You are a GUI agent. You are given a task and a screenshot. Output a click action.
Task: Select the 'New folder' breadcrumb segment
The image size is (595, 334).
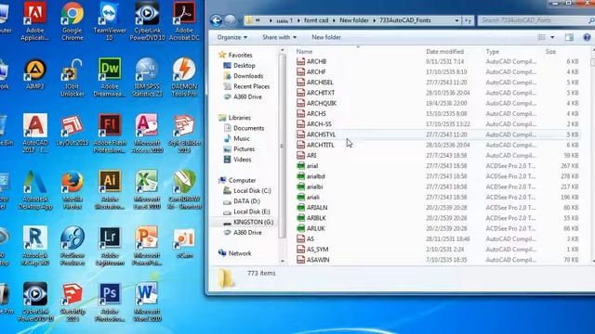[x=353, y=20]
